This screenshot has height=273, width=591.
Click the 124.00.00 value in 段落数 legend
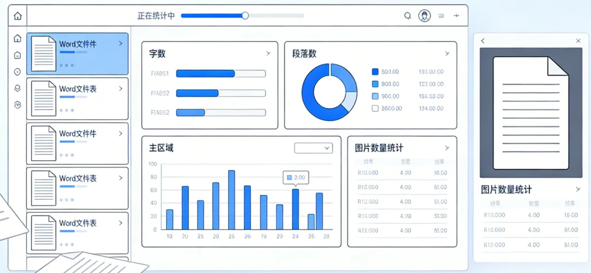[x=431, y=108]
